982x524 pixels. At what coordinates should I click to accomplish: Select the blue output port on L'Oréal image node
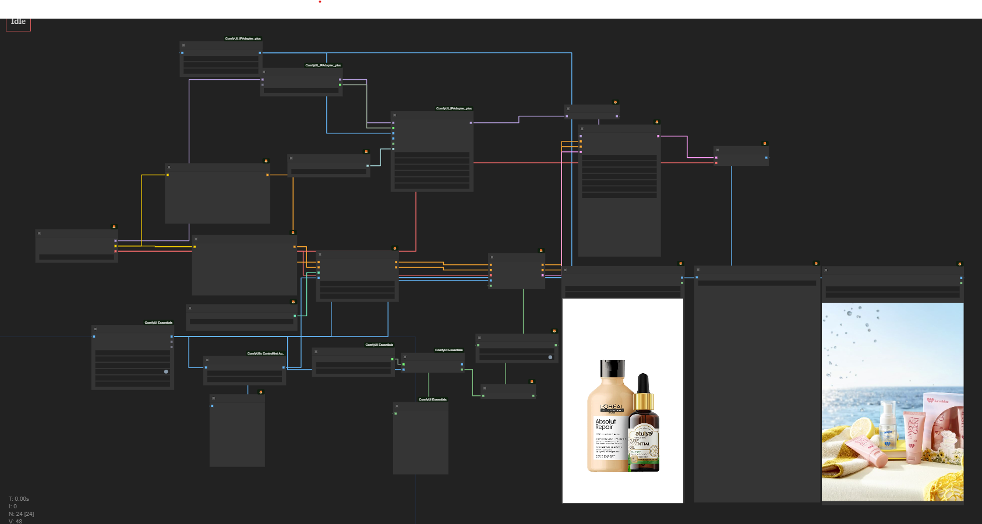coord(682,278)
